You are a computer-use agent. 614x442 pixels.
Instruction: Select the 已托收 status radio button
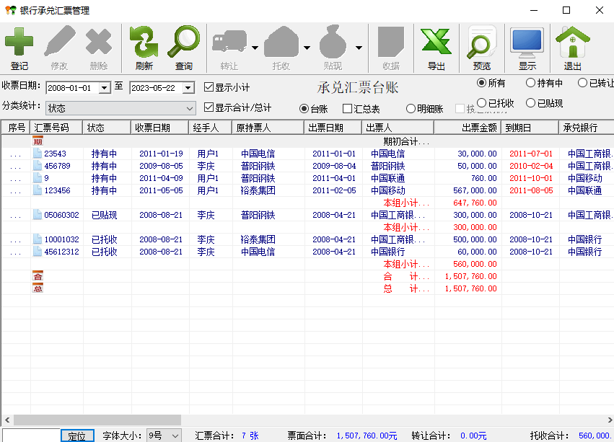482,103
